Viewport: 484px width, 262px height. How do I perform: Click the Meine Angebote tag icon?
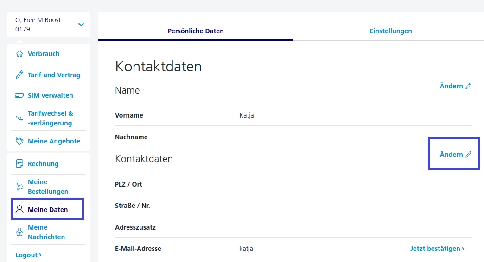coord(19,141)
